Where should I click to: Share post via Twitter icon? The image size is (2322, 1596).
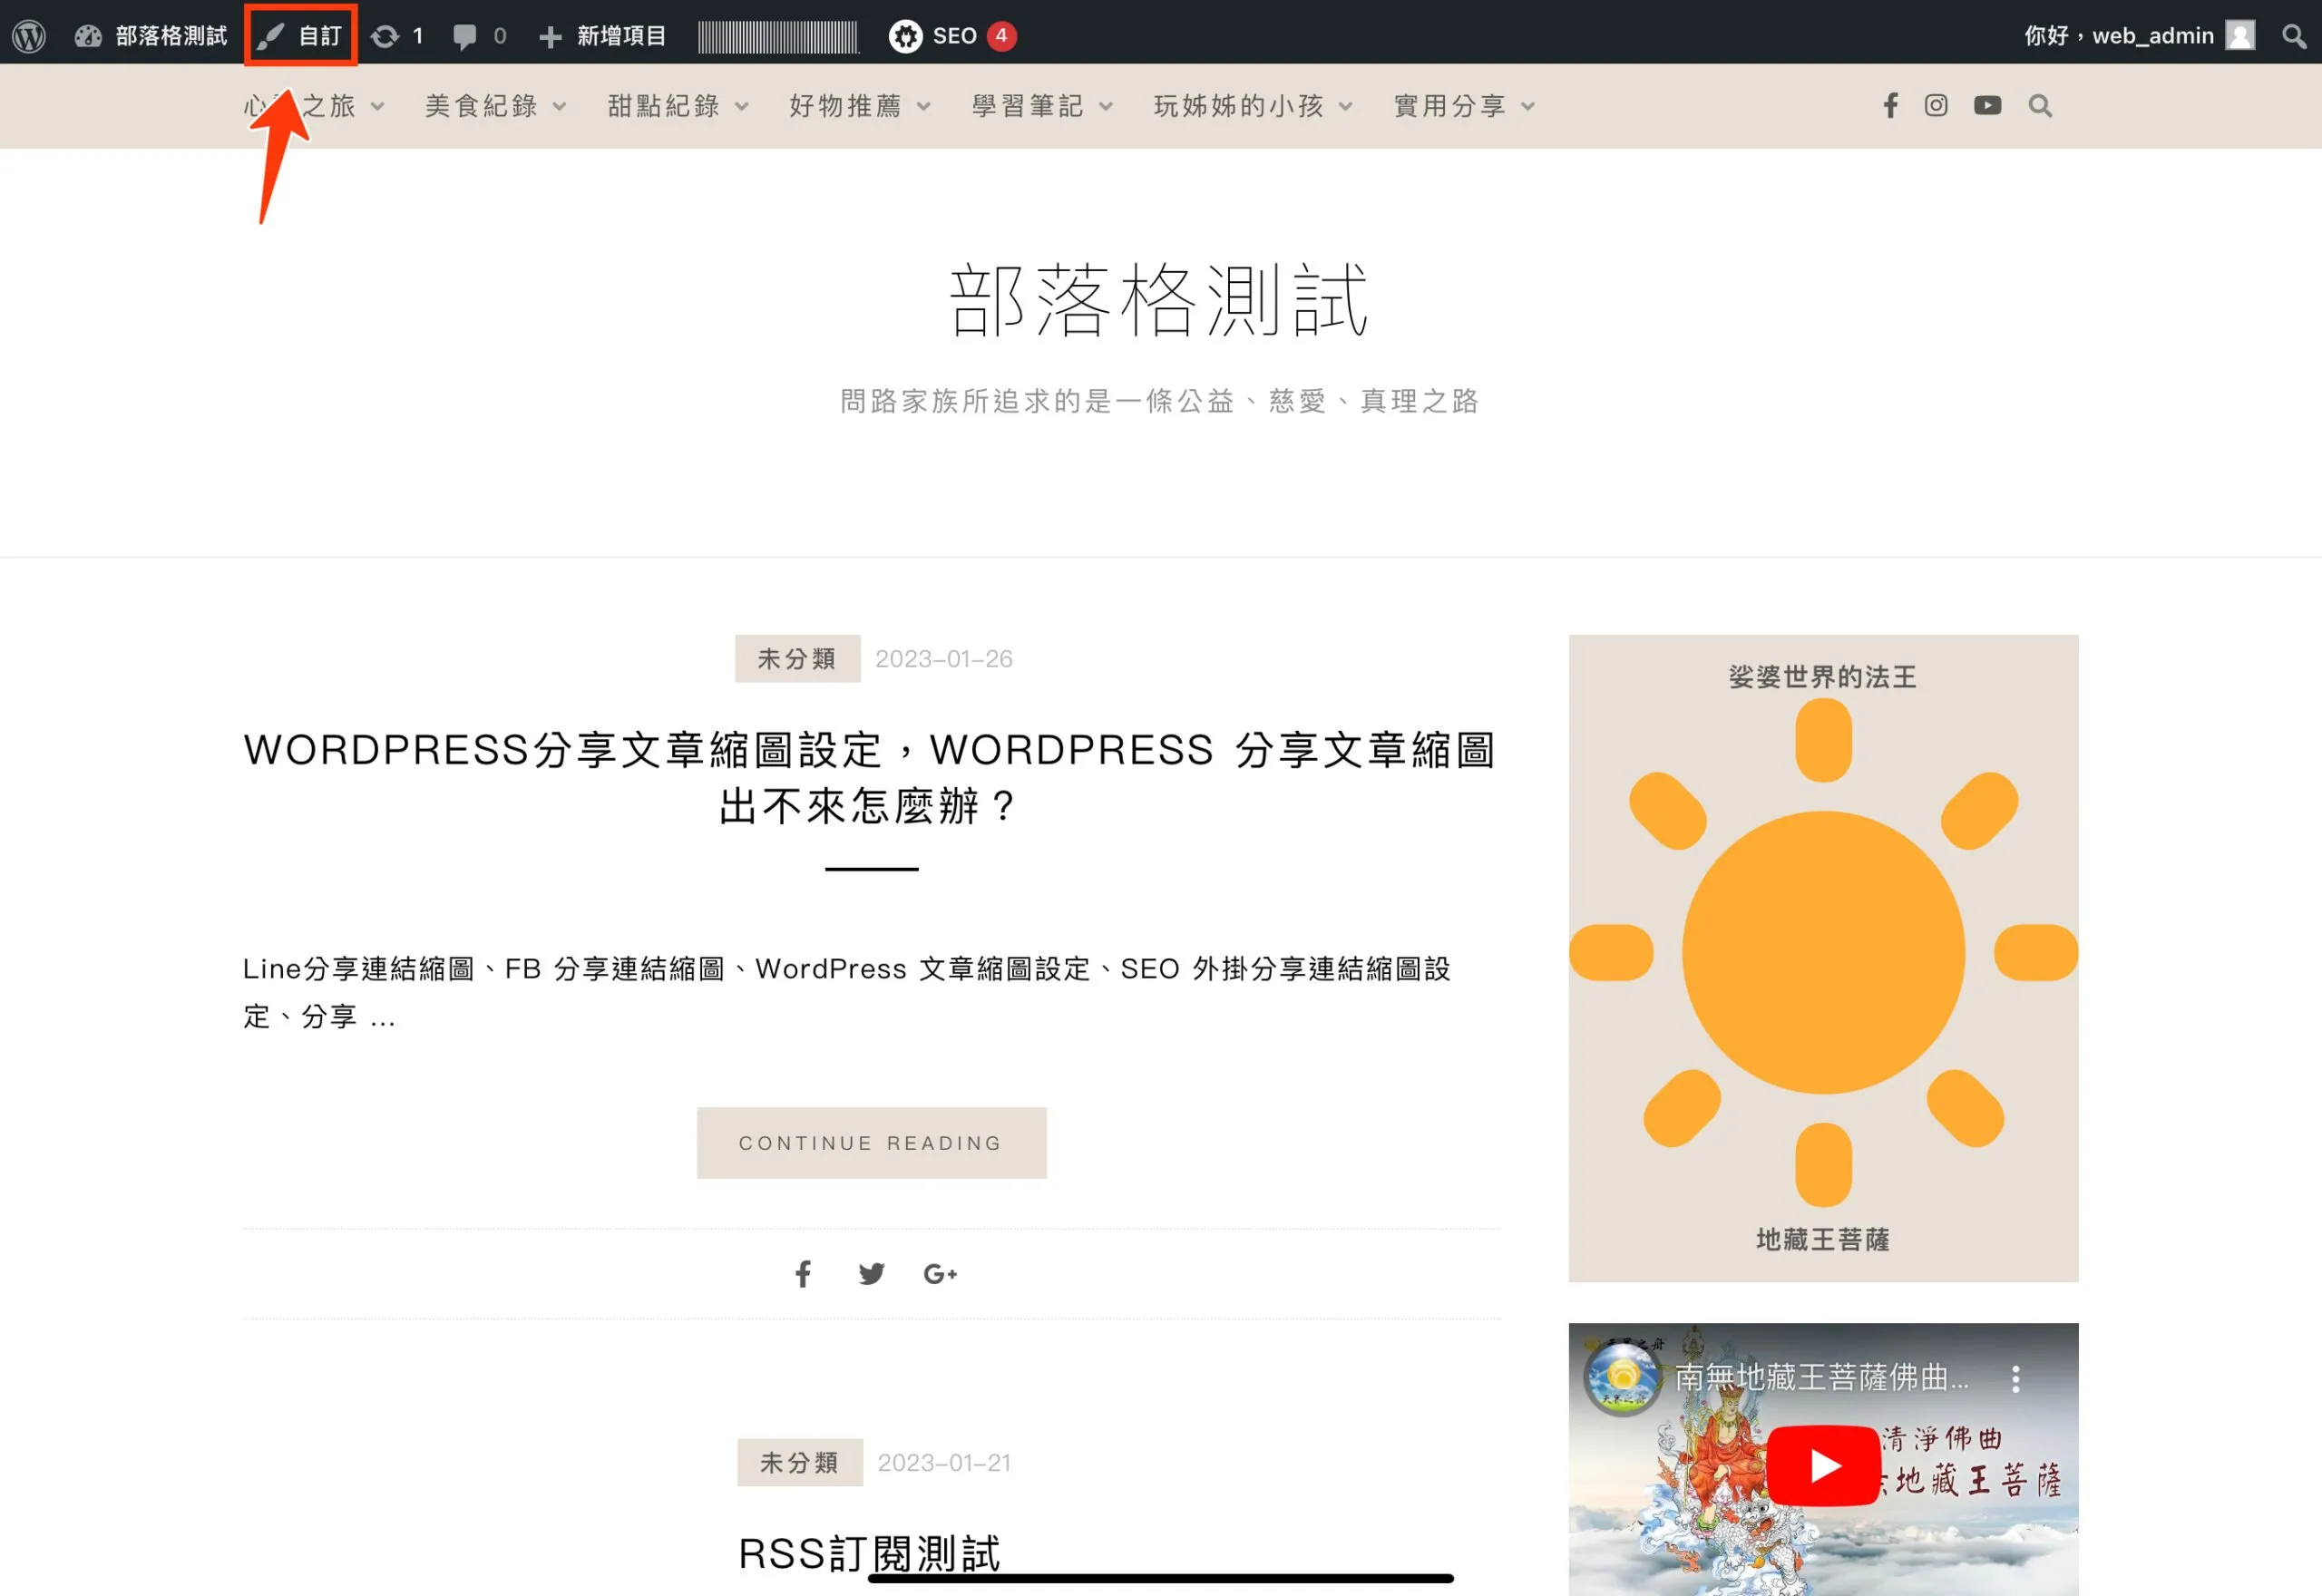tap(871, 1274)
